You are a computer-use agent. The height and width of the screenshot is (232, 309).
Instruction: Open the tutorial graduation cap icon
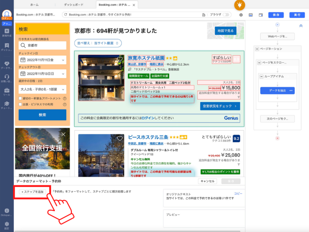[x=7, y=104]
